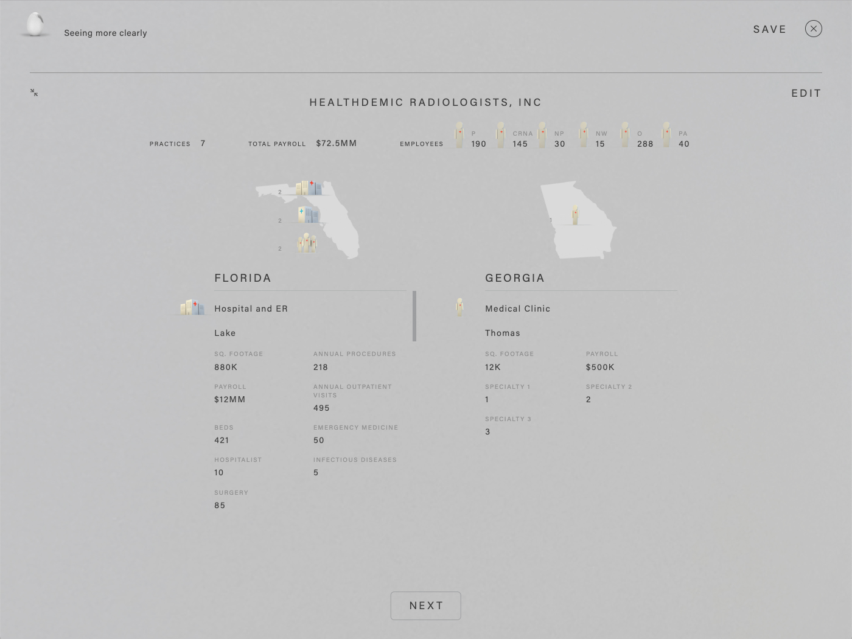Viewport: 852px width, 639px height.
Task: Click the infectious diseases value 5
Action: tap(316, 472)
